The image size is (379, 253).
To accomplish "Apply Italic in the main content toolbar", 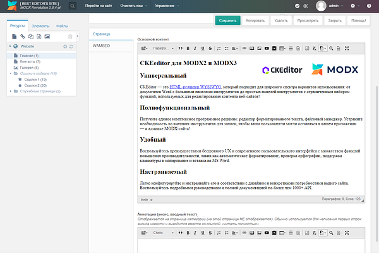I will [195, 49].
